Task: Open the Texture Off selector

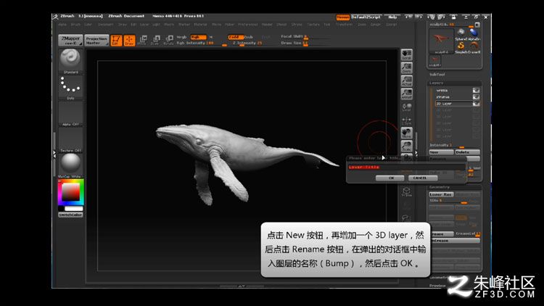Action: 70,140
